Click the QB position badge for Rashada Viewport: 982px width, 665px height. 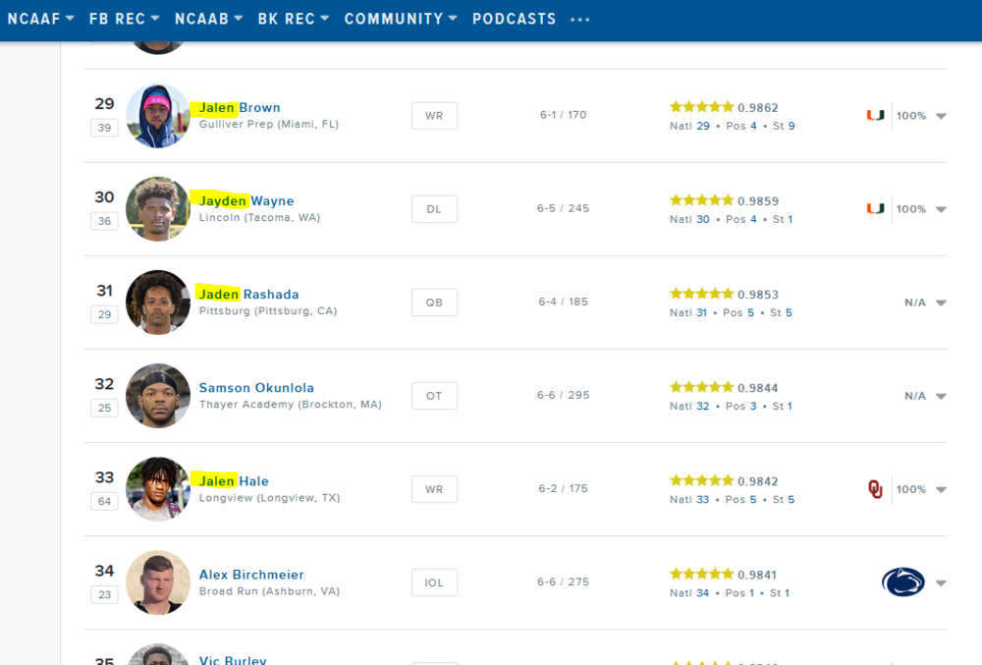434,303
